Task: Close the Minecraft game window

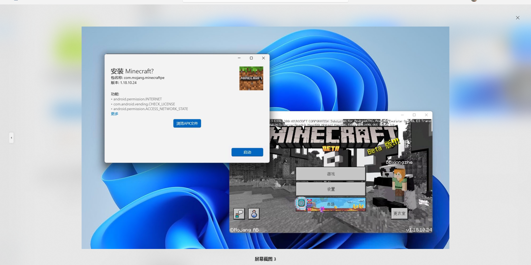Action: [426, 115]
